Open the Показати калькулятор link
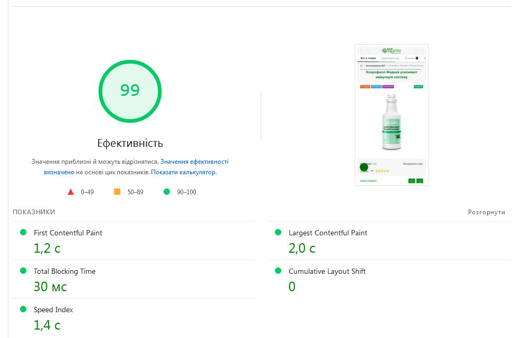513x338 pixels. tap(183, 172)
